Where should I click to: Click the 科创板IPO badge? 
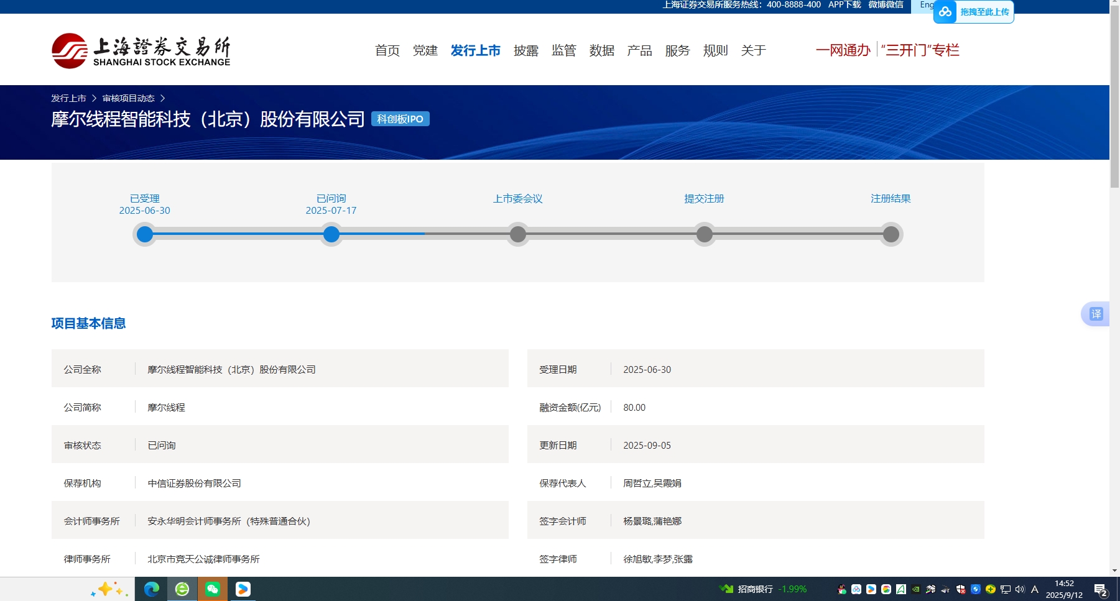tap(400, 119)
